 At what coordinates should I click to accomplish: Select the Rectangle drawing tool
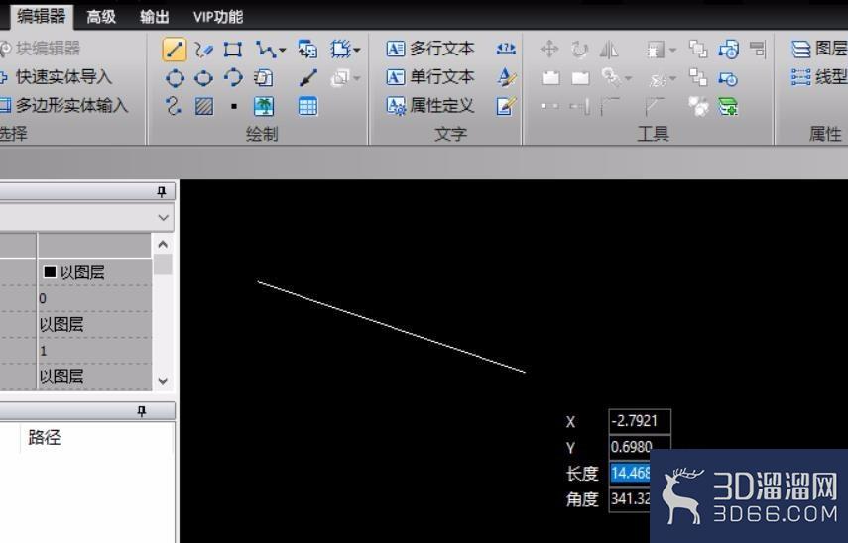pyautogui.click(x=233, y=50)
